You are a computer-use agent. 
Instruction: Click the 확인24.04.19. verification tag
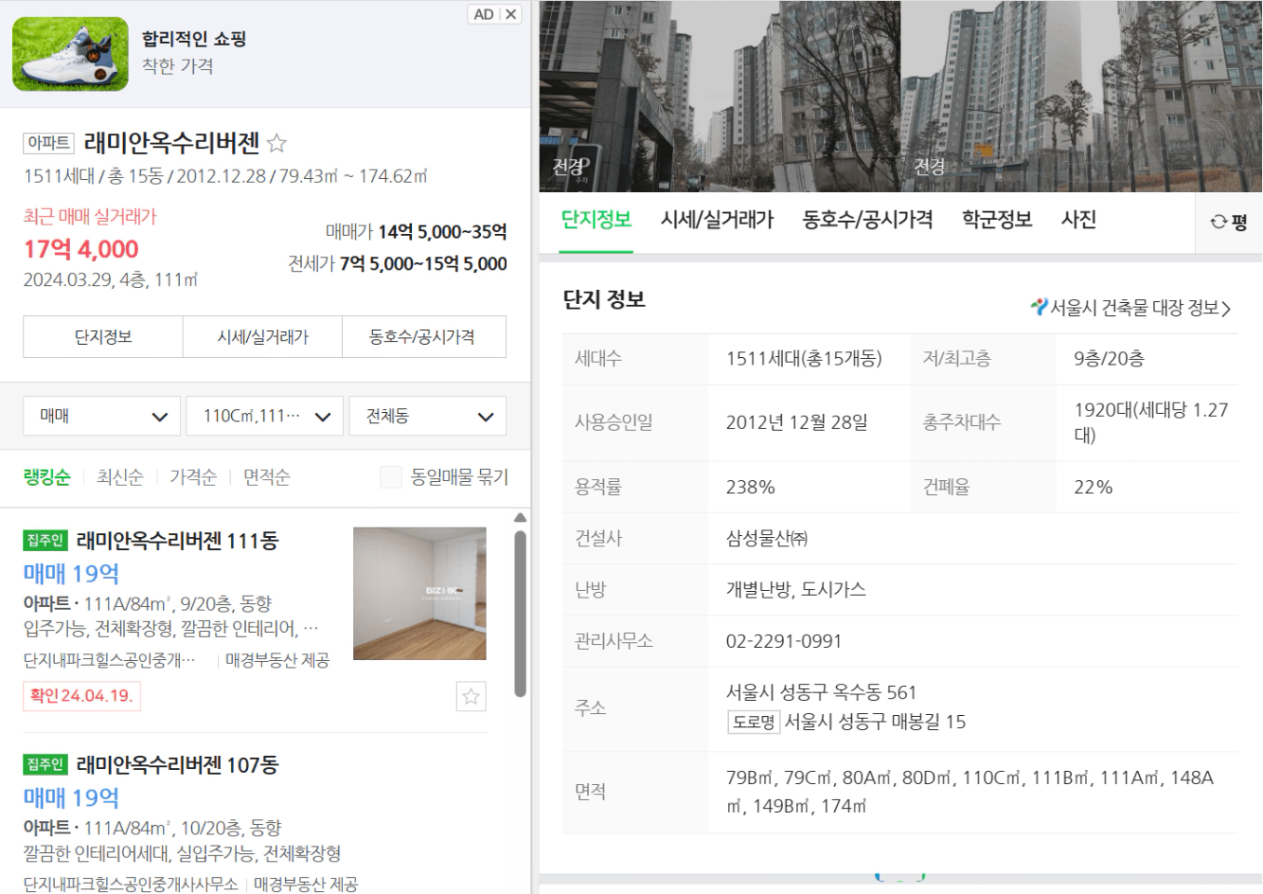tap(82, 695)
